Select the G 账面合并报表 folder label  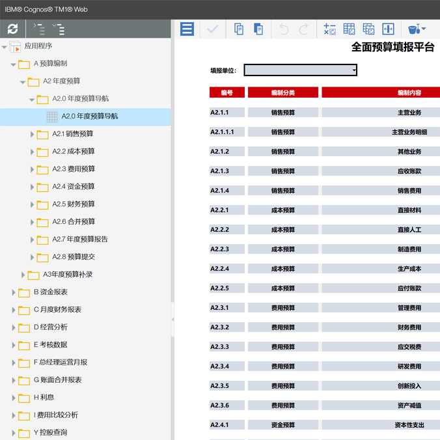pyautogui.click(x=57, y=379)
